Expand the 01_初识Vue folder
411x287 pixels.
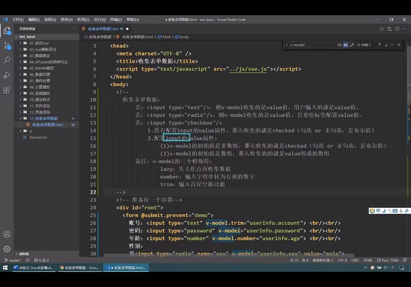(x=47, y=43)
